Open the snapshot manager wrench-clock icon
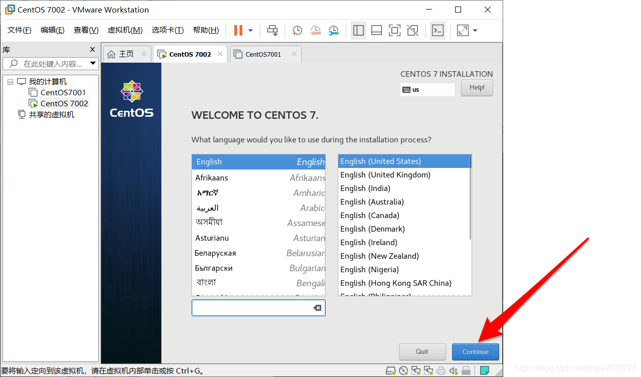 pyautogui.click(x=334, y=30)
